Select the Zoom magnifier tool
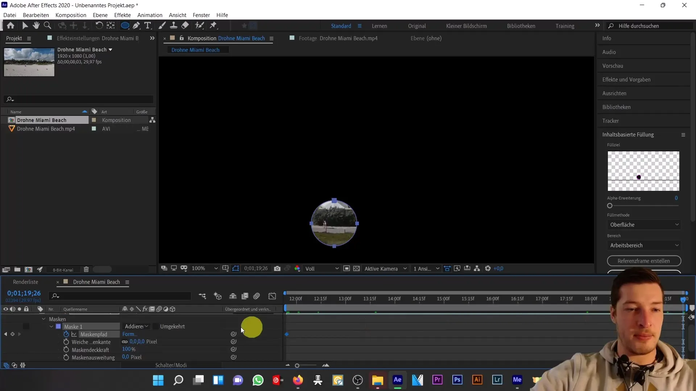Viewport: 696px width, 391px height. point(47,25)
